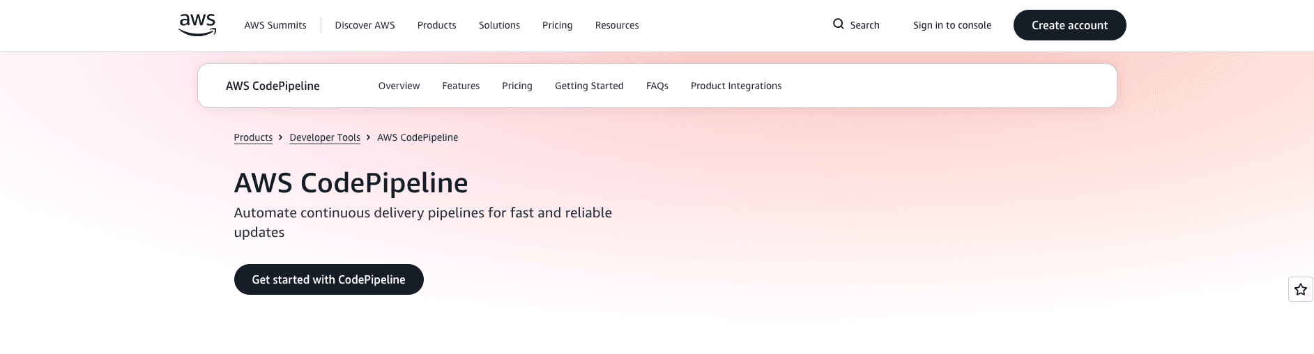1314x354 pixels.
Task: Open the Discover AWS menu
Action: [x=365, y=25]
